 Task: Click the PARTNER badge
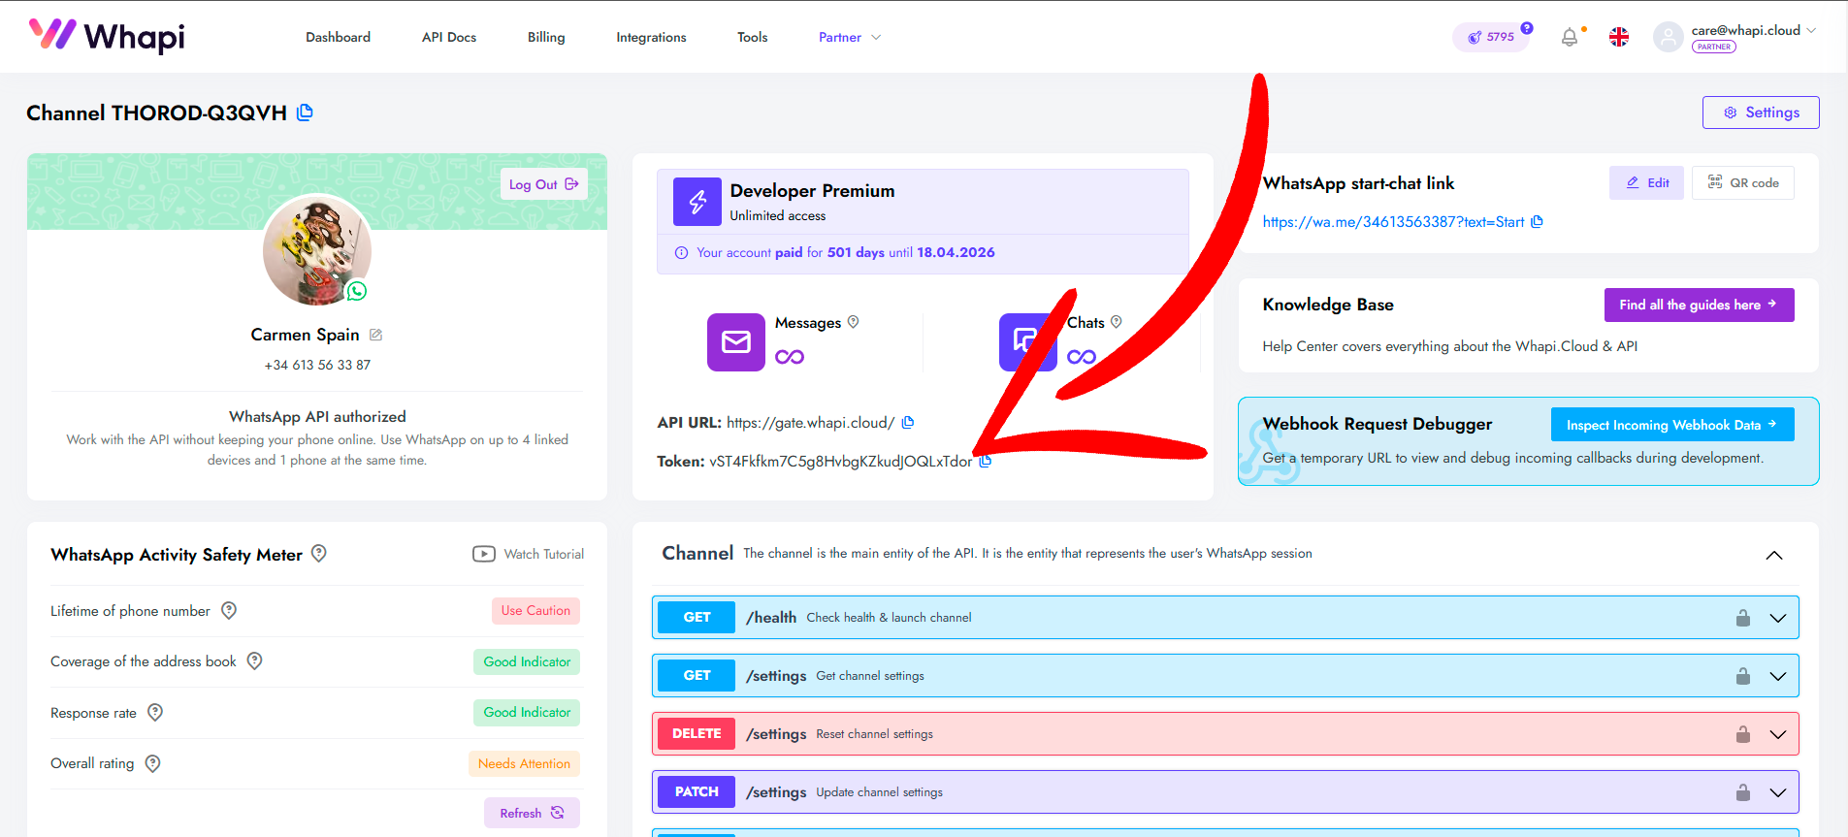[x=1713, y=47]
